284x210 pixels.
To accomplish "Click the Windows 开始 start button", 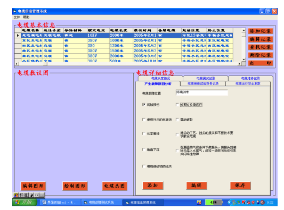I will click(25, 202).
